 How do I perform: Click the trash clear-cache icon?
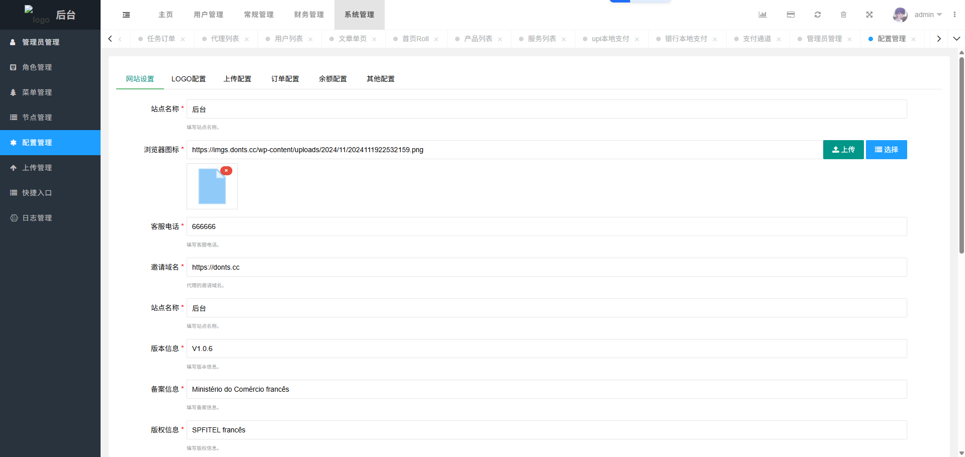[x=843, y=15]
